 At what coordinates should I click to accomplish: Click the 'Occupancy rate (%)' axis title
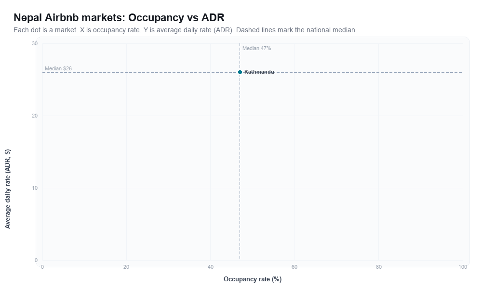pyautogui.click(x=253, y=279)
